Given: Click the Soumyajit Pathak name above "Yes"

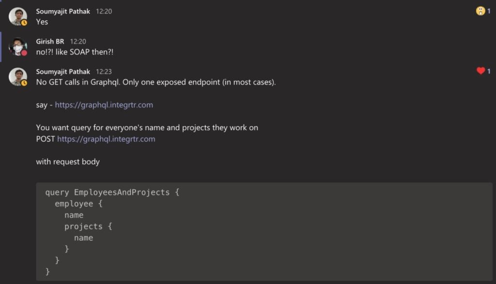Looking at the screenshot, I should (63, 12).
